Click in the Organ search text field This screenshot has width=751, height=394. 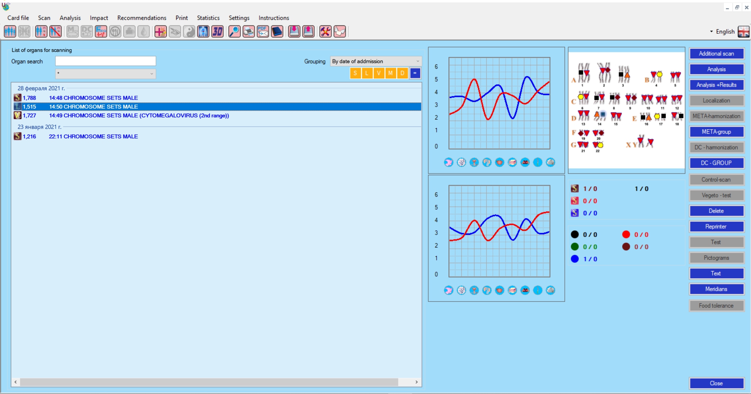point(105,61)
